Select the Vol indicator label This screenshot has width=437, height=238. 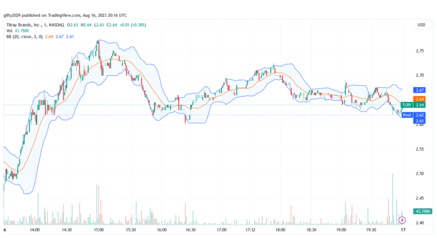9,30
